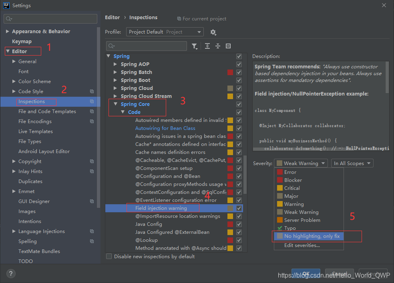Viewport: 394px width, 283px height.
Task: Toggle the @Lookup inspection checkbox
Action: [x=239, y=240]
